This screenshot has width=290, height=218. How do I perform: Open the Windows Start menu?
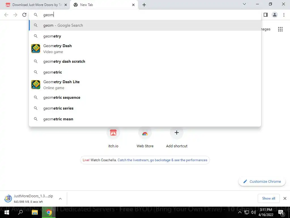point(7,212)
